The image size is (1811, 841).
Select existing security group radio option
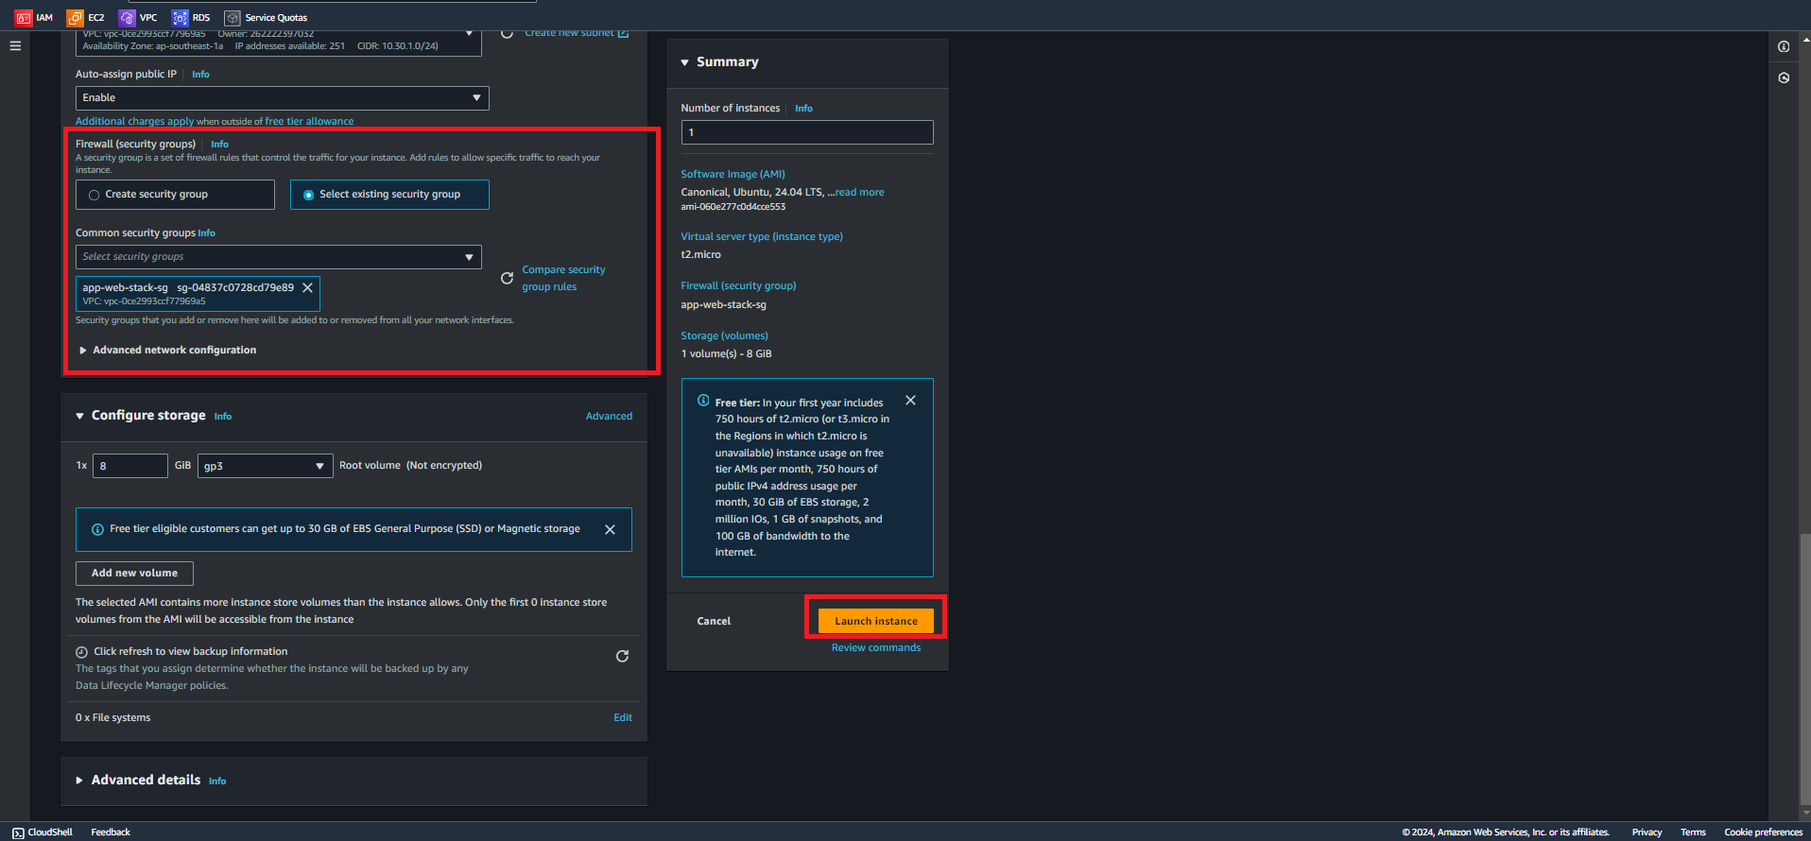pyautogui.click(x=308, y=195)
